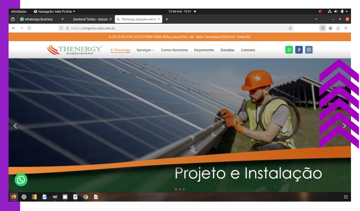Click the floating WhatsApp chat button
The width and height of the screenshot is (360, 211).
pyautogui.click(x=21, y=180)
